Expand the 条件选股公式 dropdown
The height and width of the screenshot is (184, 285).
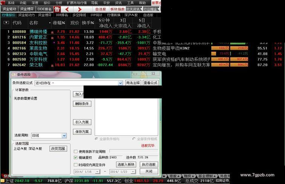click(120, 83)
